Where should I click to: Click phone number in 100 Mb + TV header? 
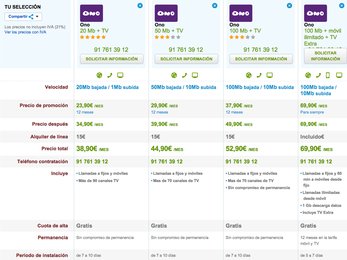click(260, 50)
